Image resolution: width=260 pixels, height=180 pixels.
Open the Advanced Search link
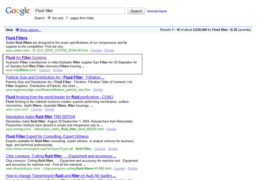click(x=157, y=11)
